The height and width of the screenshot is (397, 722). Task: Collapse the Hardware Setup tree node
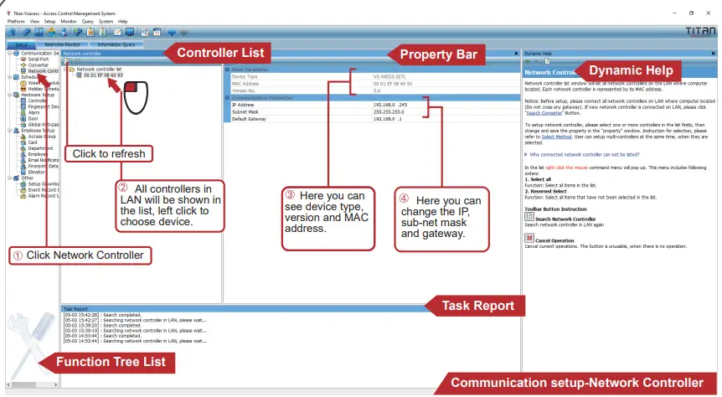point(10,95)
